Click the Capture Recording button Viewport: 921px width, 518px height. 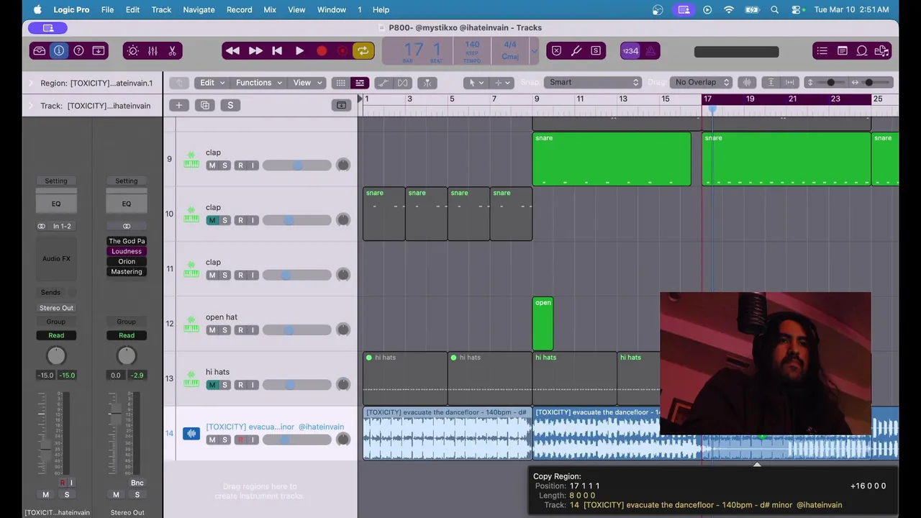pyautogui.click(x=342, y=51)
